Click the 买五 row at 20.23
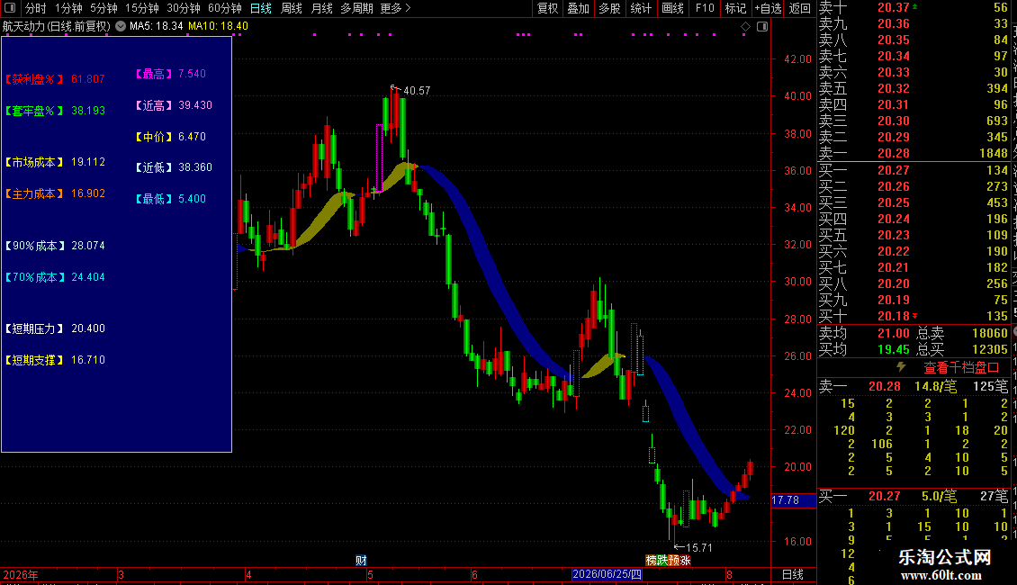 point(913,236)
